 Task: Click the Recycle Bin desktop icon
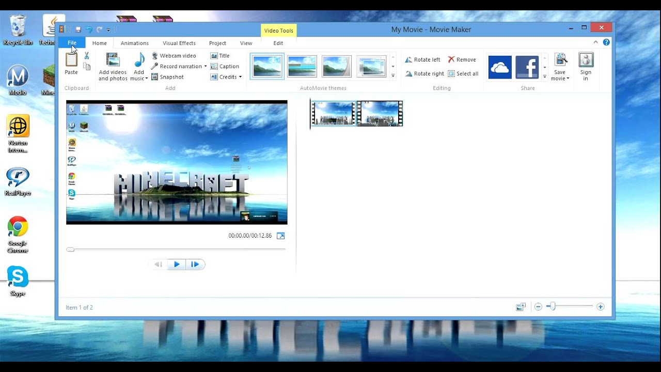click(x=18, y=30)
